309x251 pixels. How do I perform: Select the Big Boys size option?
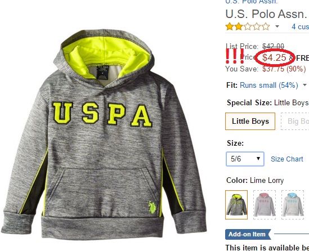(295, 121)
